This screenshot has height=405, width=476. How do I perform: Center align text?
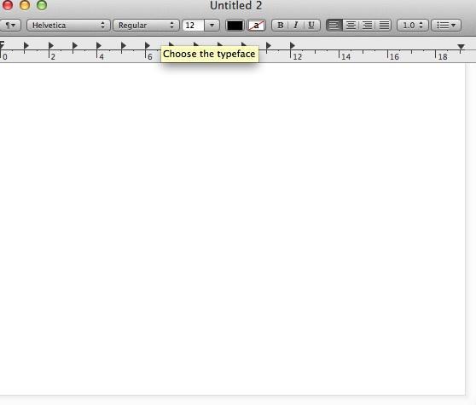(x=351, y=26)
